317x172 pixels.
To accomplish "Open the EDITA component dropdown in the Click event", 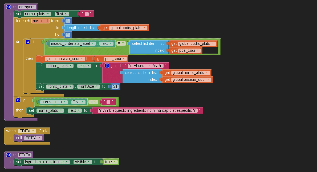I will click(x=33, y=131).
